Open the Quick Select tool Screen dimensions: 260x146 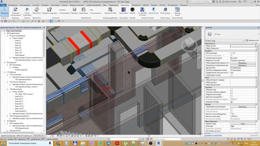[x=123, y=11]
